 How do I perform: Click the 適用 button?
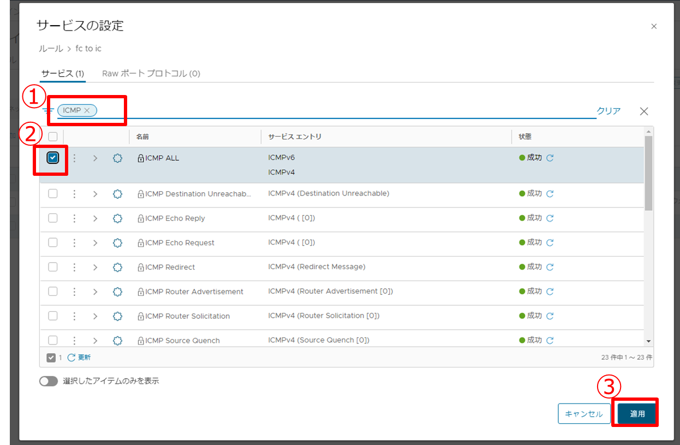(637, 414)
